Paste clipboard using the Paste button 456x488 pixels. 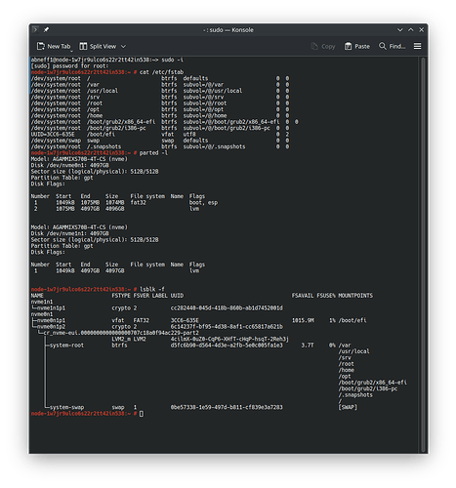click(x=357, y=46)
